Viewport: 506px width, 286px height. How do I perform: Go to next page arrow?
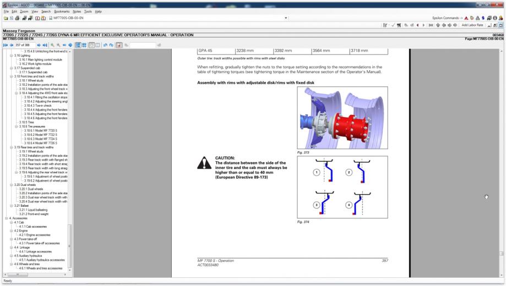point(39,45)
